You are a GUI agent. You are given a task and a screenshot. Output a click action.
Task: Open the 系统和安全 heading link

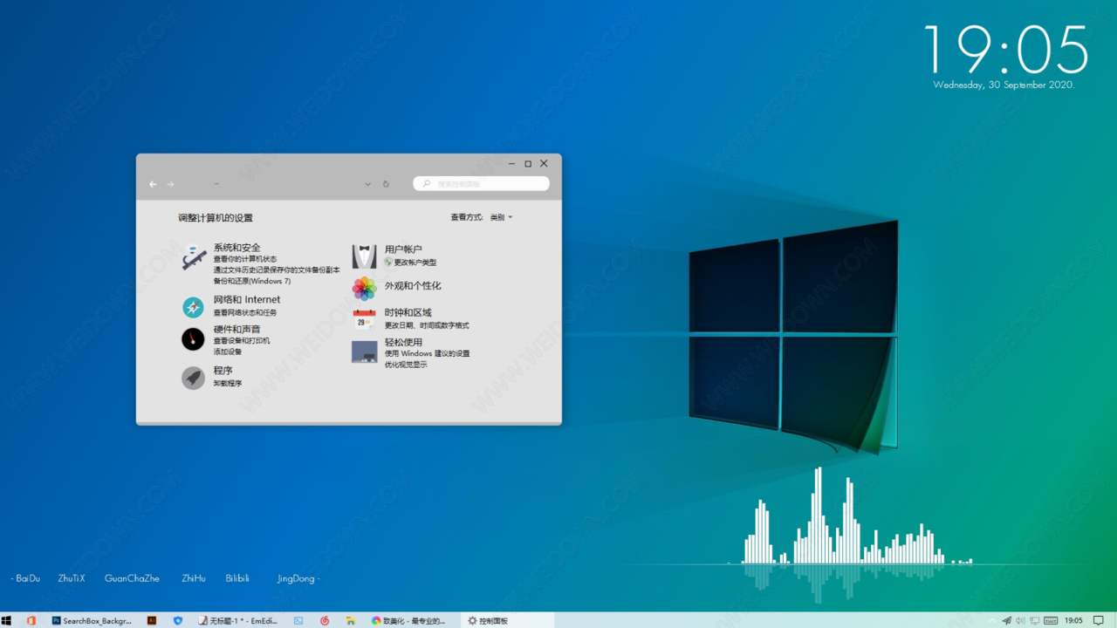pos(236,248)
